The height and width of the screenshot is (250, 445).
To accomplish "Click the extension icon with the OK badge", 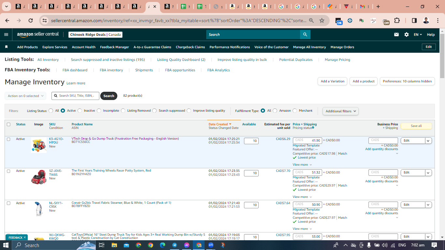I will 339,21.
